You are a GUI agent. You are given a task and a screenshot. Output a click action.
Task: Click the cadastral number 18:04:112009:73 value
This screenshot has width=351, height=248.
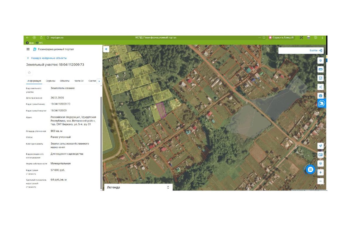coord(61,104)
